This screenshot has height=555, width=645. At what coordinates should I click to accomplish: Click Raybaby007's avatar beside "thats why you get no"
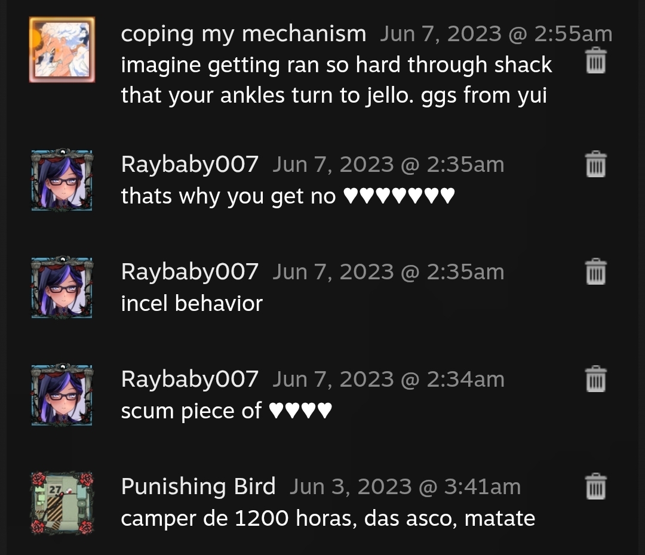62,180
